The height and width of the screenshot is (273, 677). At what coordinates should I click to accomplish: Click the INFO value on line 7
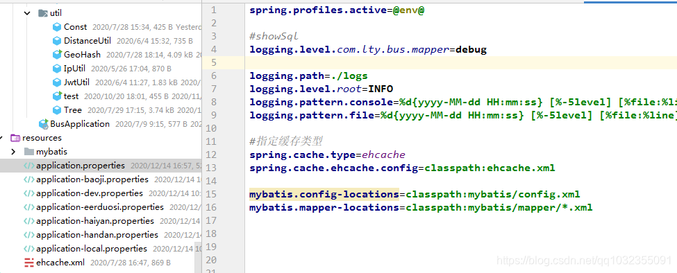coord(381,89)
